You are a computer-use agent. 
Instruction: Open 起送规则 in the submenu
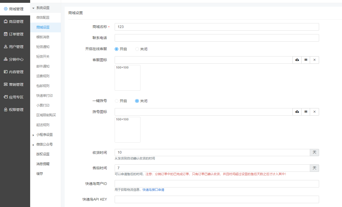43,125
